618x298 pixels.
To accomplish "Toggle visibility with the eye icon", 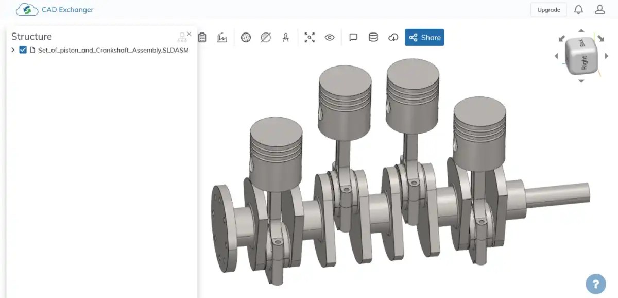I will [x=330, y=37].
